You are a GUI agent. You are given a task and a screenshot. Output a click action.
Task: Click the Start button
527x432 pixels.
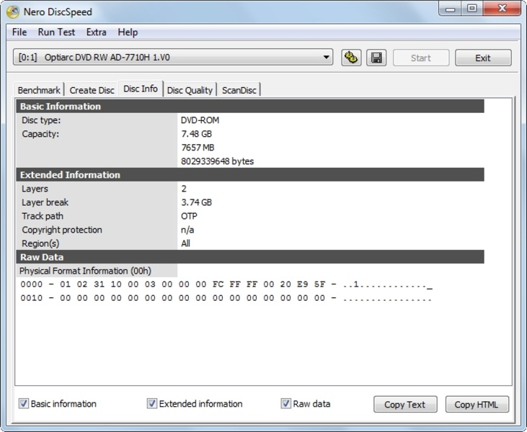[x=421, y=58]
